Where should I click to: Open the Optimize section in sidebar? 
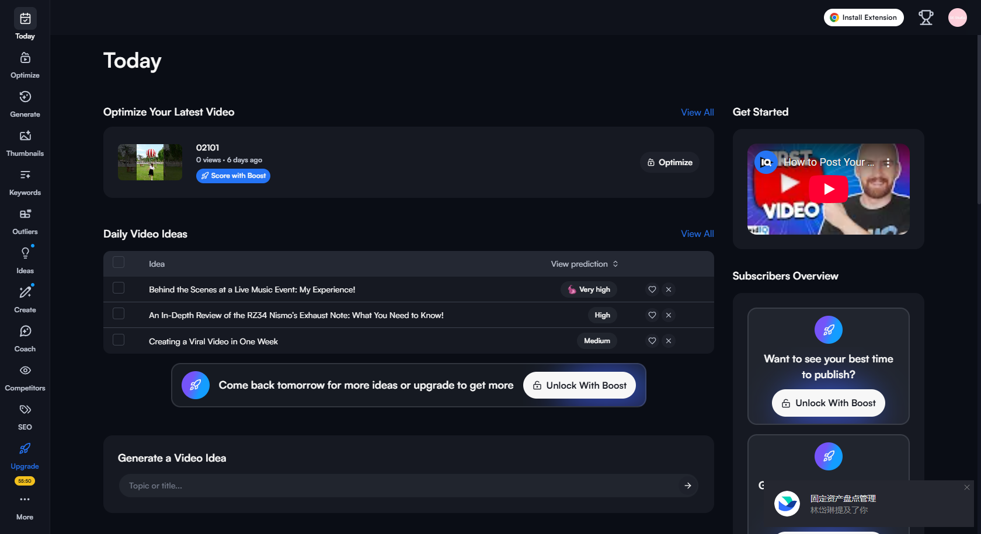click(25, 65)
